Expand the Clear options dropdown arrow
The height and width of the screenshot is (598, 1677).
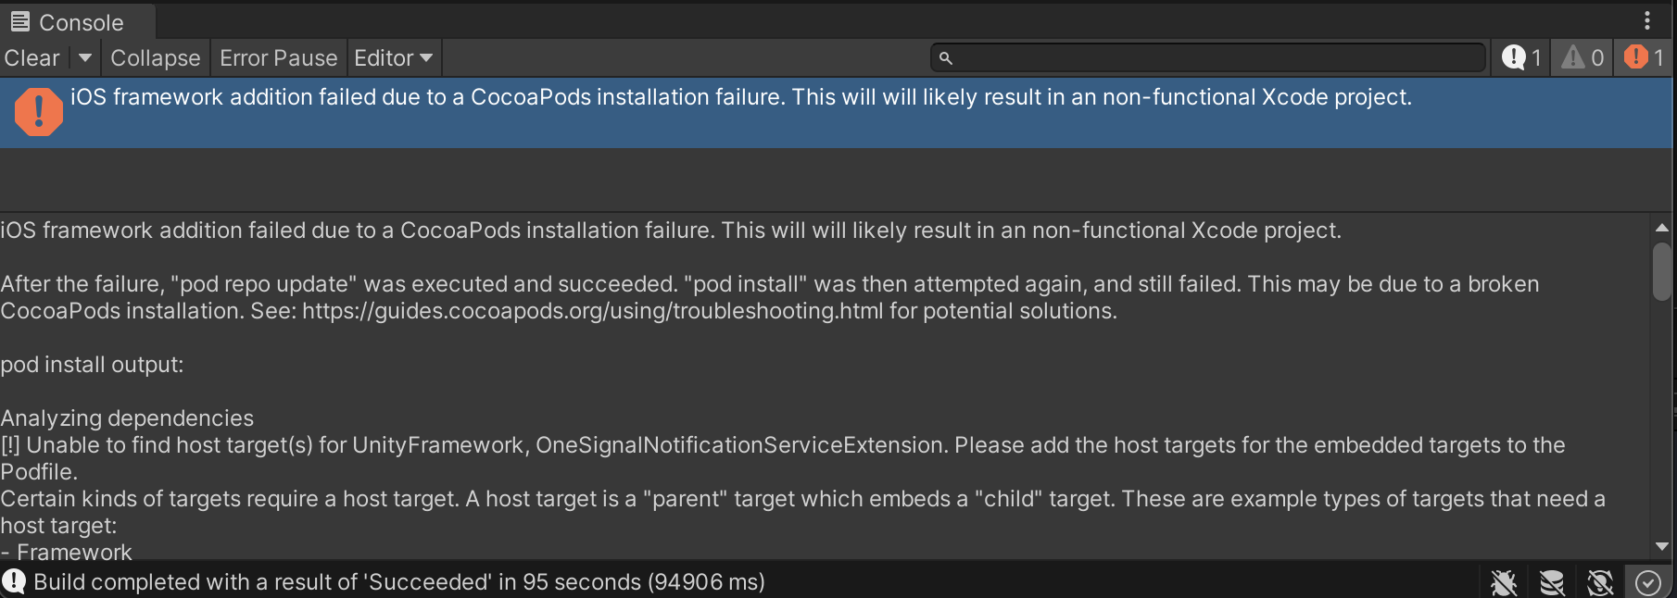85,57
